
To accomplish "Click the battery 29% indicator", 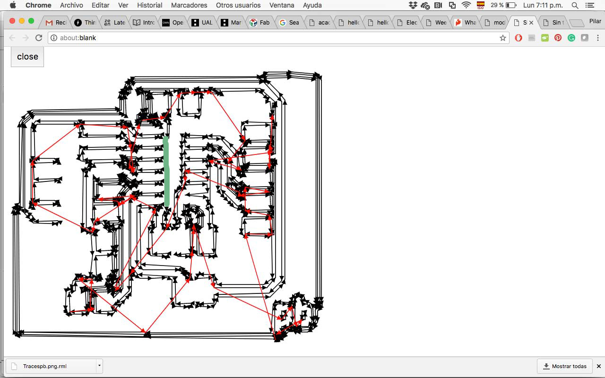I will pos(503,5).
